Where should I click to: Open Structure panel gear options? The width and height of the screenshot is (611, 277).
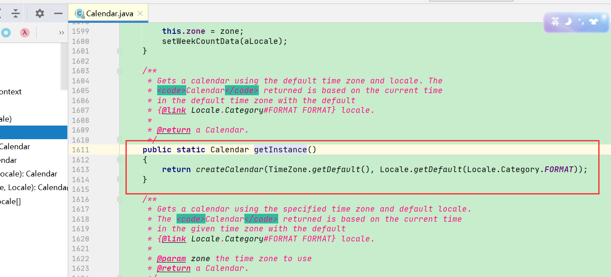40,14
